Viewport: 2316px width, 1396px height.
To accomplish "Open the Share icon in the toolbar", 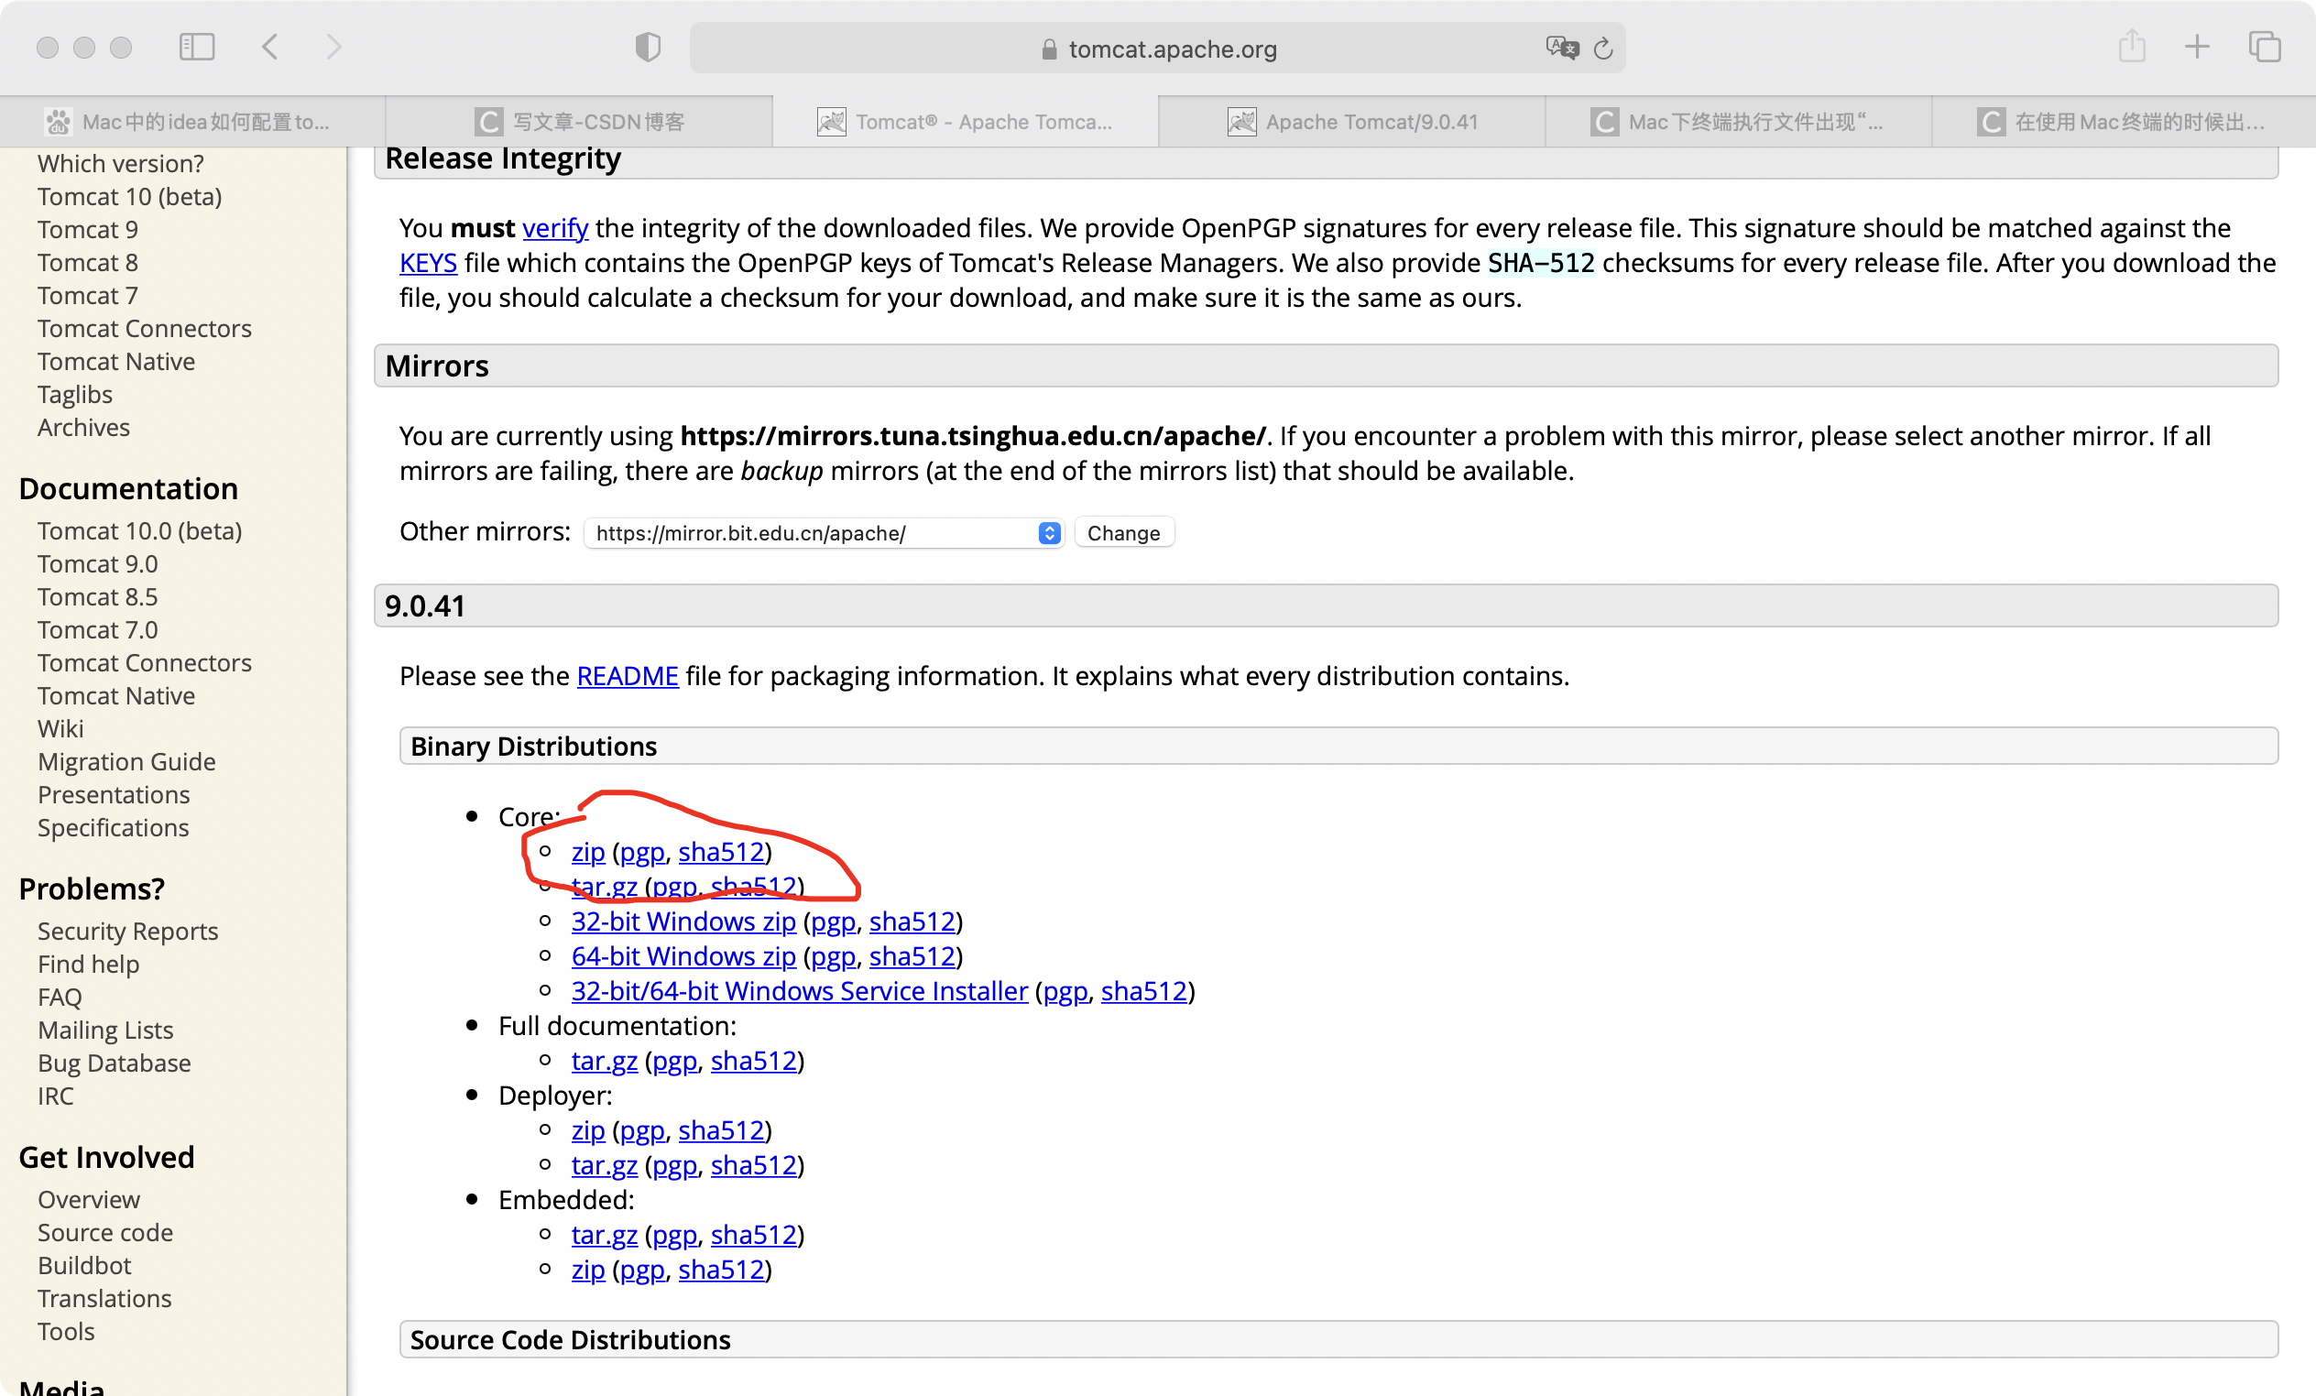I will click(x=2132, y=46).
